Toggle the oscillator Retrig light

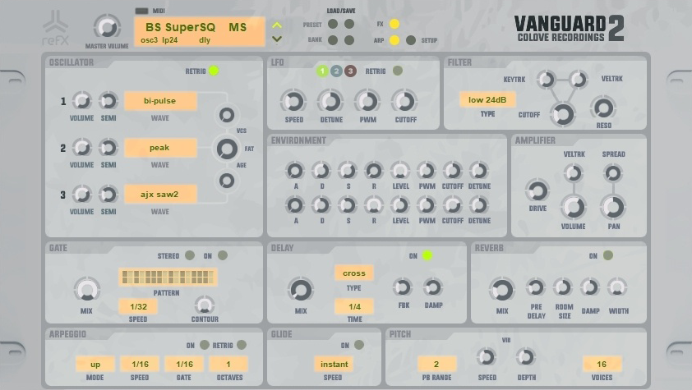[214, 71]
